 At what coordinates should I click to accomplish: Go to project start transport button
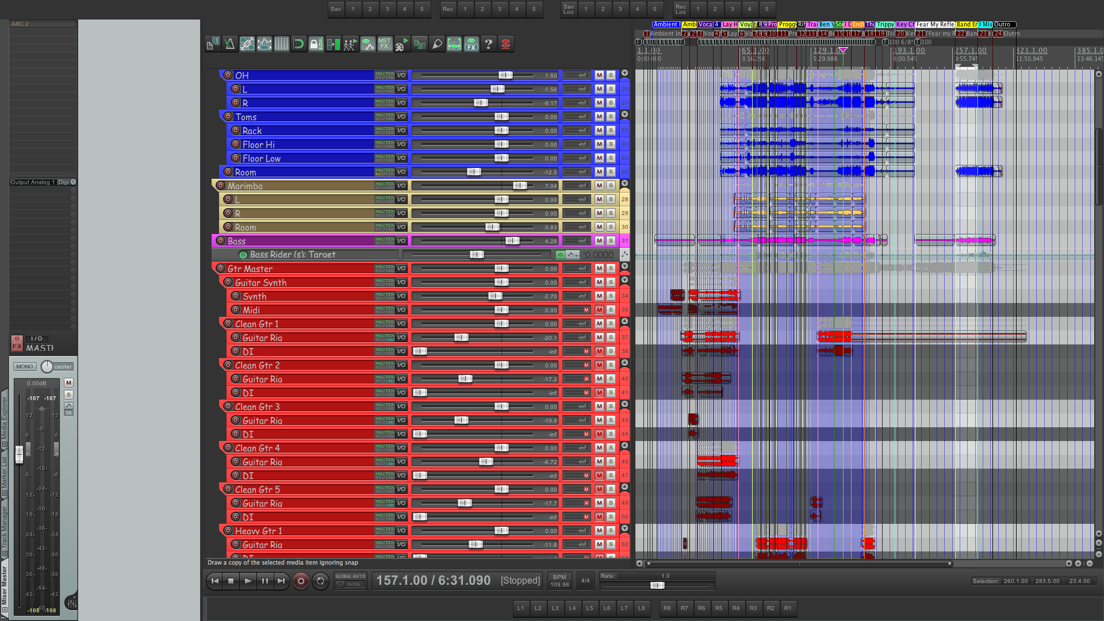tap(214, 581)
